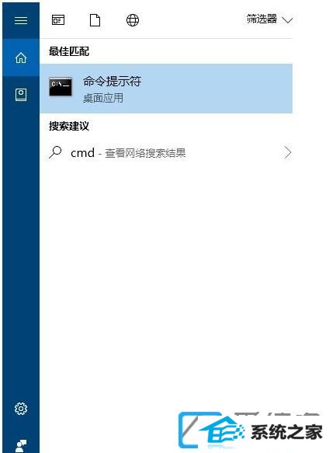
Task: Launch 命令提示符 best match result
Action: point(166,89)
